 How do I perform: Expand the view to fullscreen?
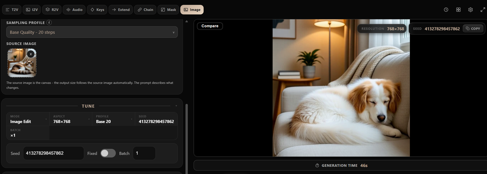click(483, 10)
